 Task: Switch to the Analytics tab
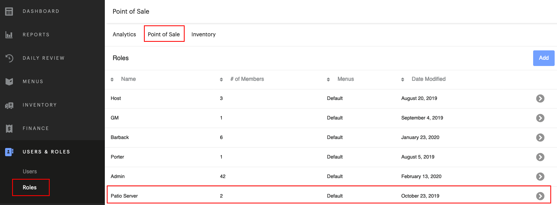(x=124, y=34)
